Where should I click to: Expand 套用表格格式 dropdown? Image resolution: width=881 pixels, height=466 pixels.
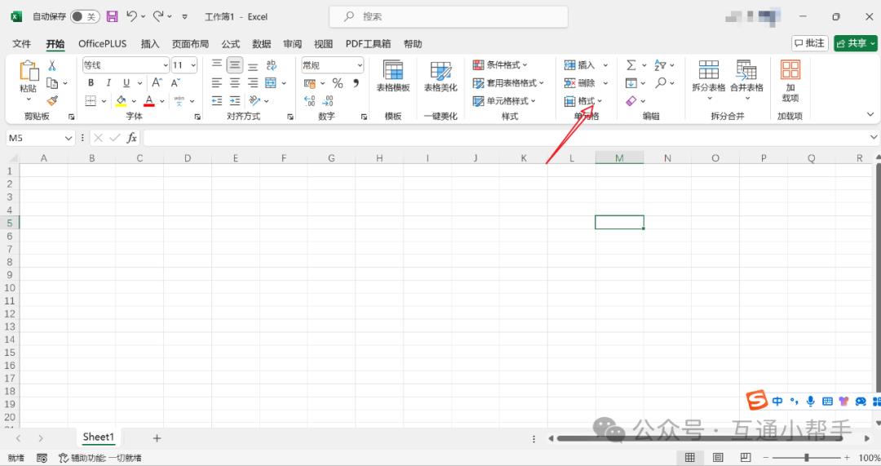(x=508, y=83)
